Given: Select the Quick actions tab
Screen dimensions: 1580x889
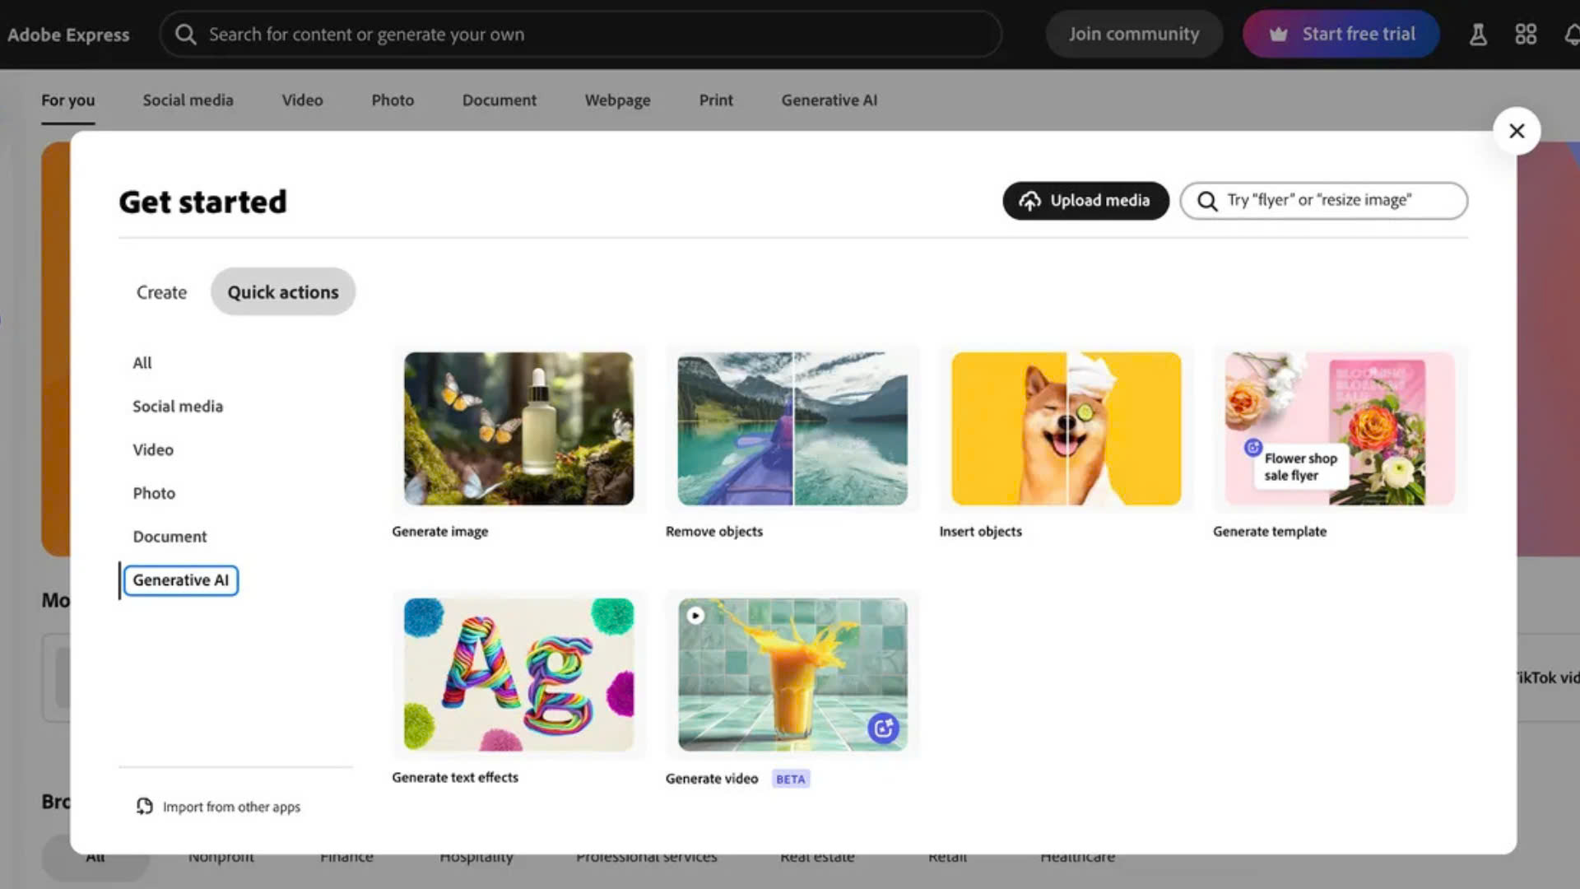Looking at the screenshot, I should (282, 292).
